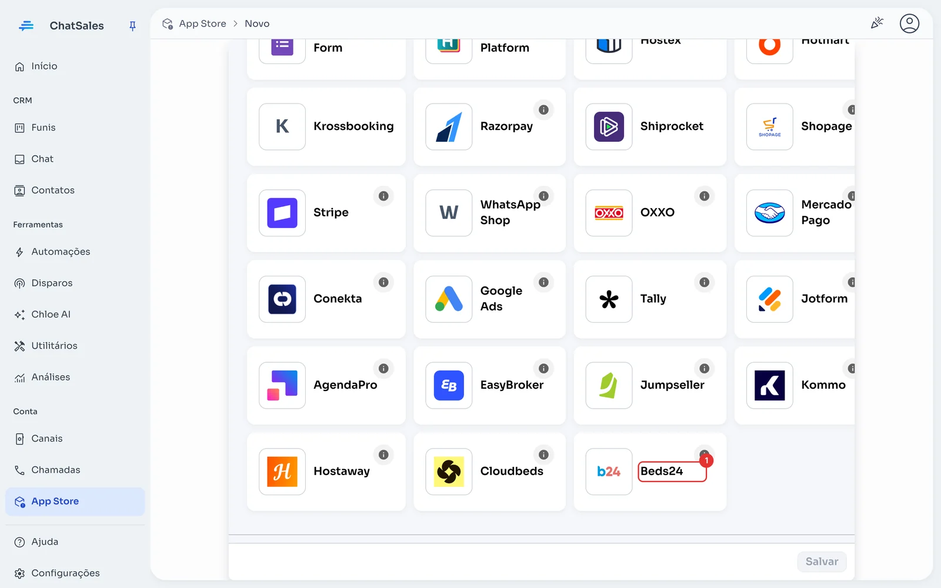
Task: Pin the ChatSales sidebar
Action: [x=132, y=26]
